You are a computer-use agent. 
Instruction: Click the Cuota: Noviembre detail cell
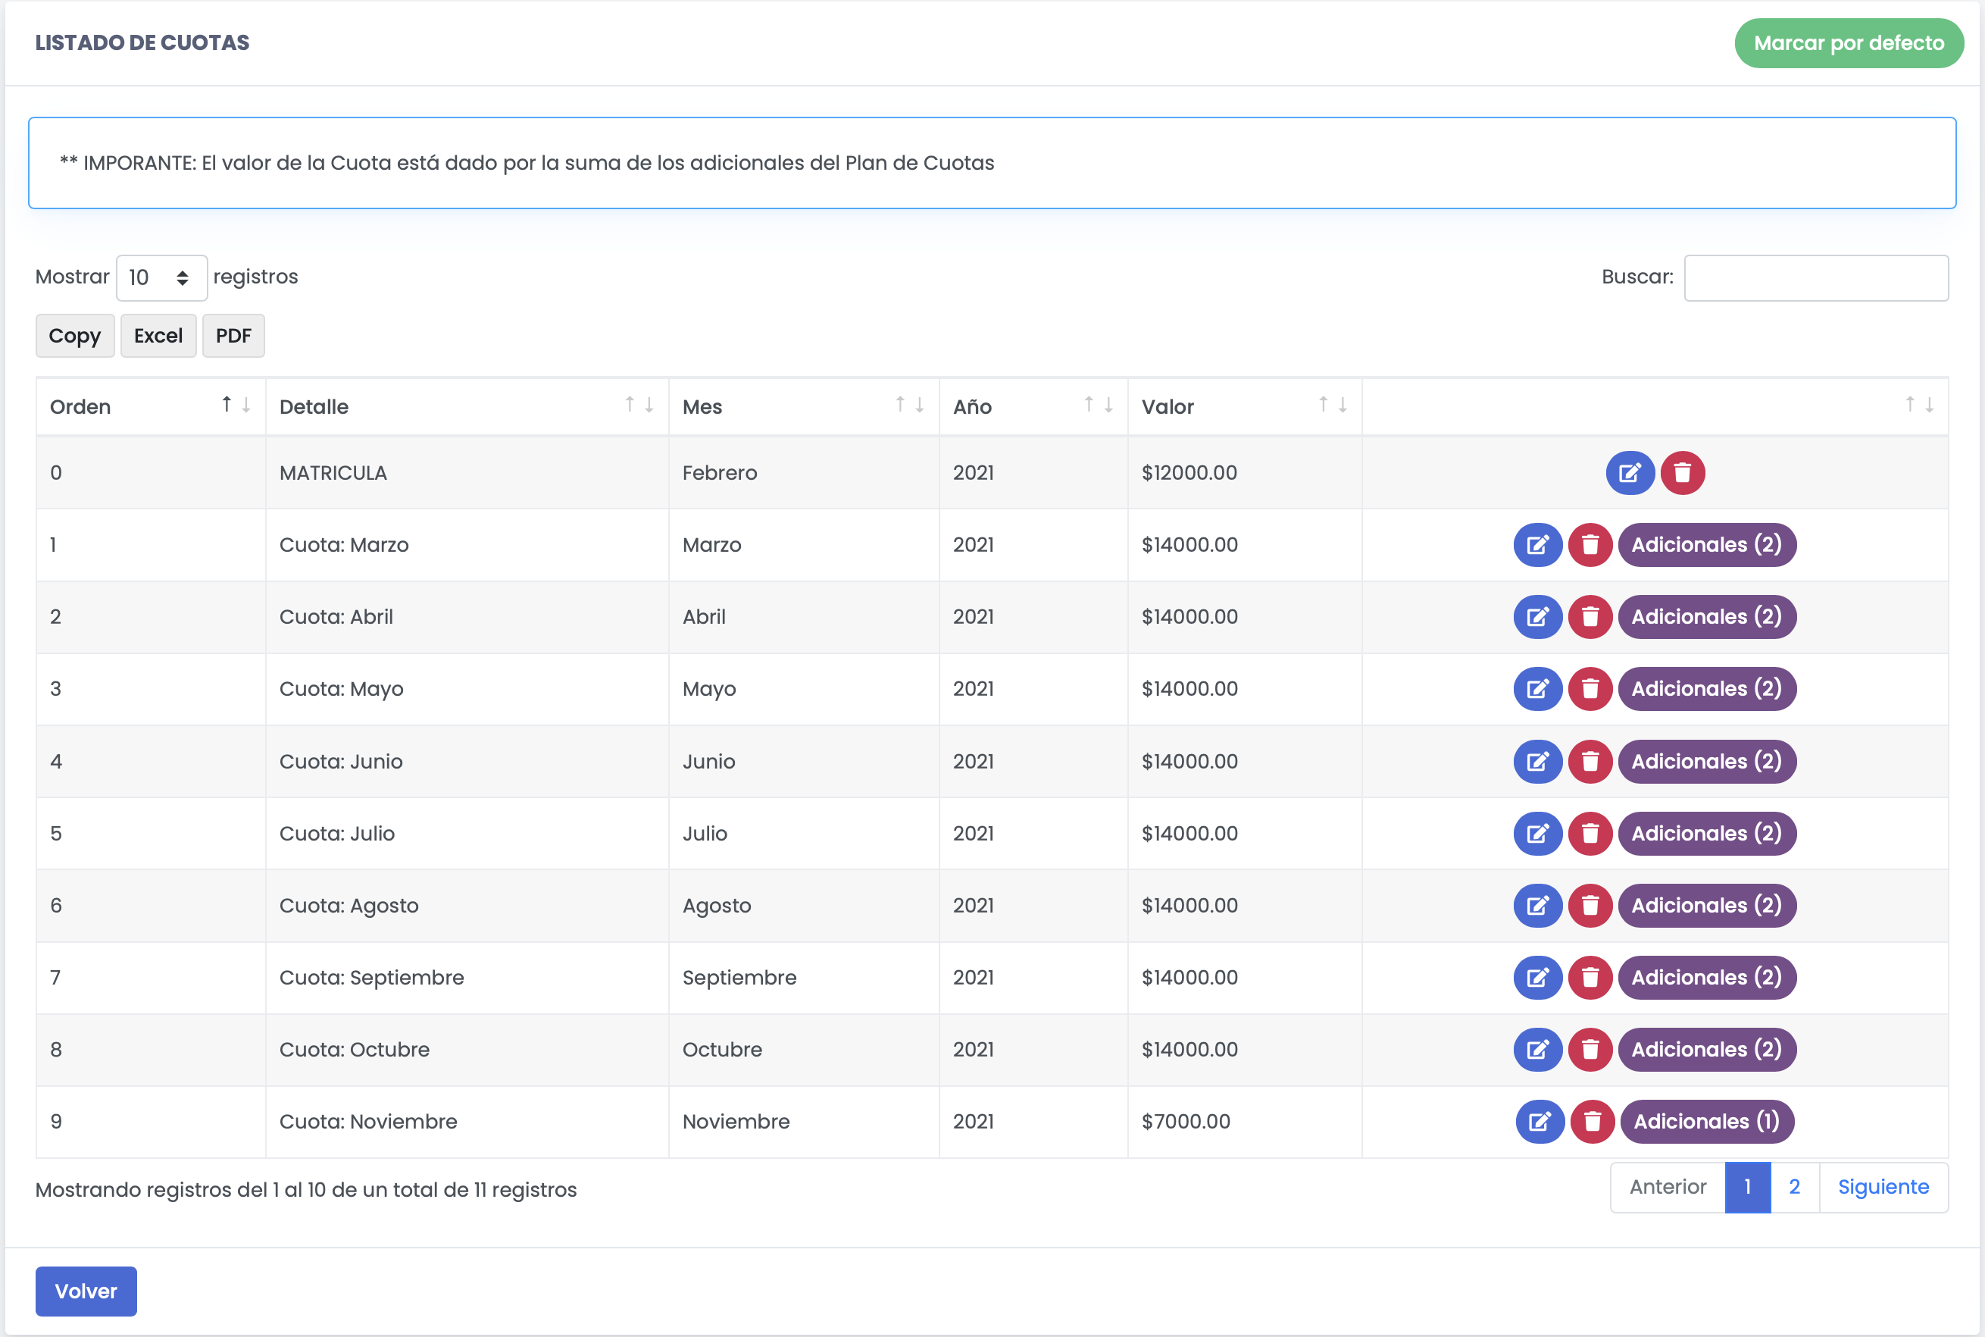467,1121
